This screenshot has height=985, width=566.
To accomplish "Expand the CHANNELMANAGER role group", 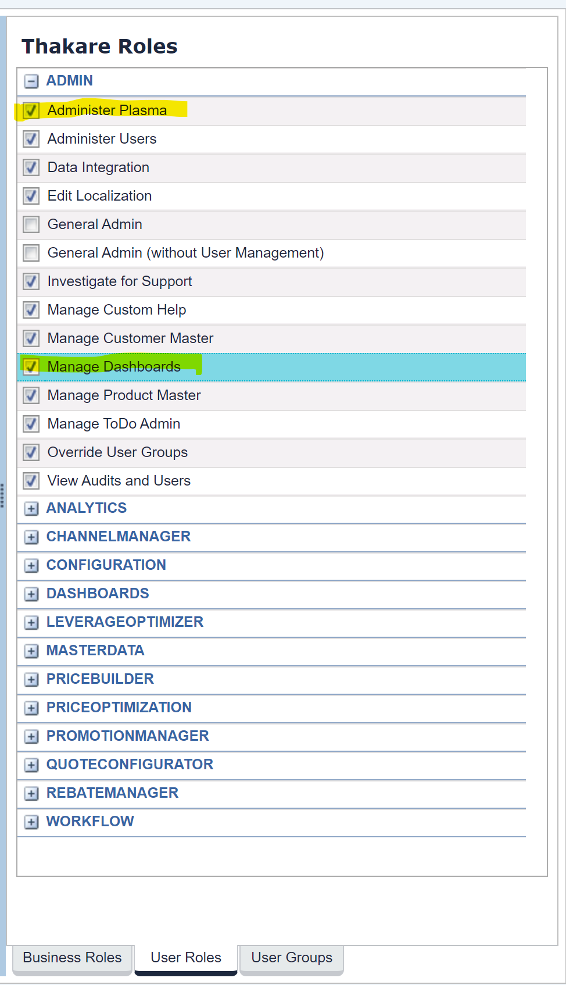I will [x=31, y=537].
